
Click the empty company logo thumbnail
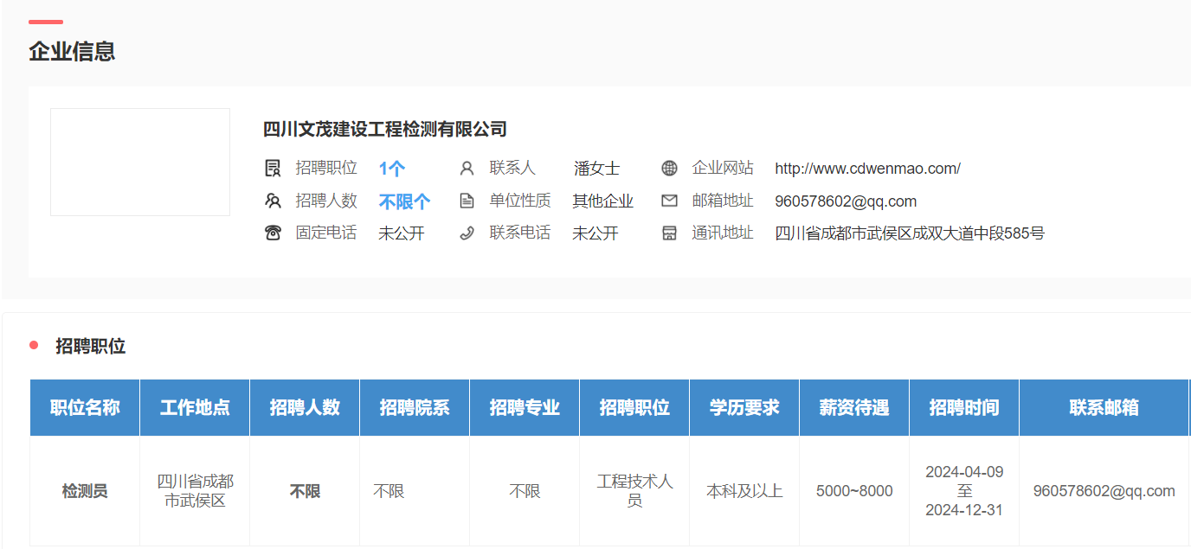click(x=140, y=162)
